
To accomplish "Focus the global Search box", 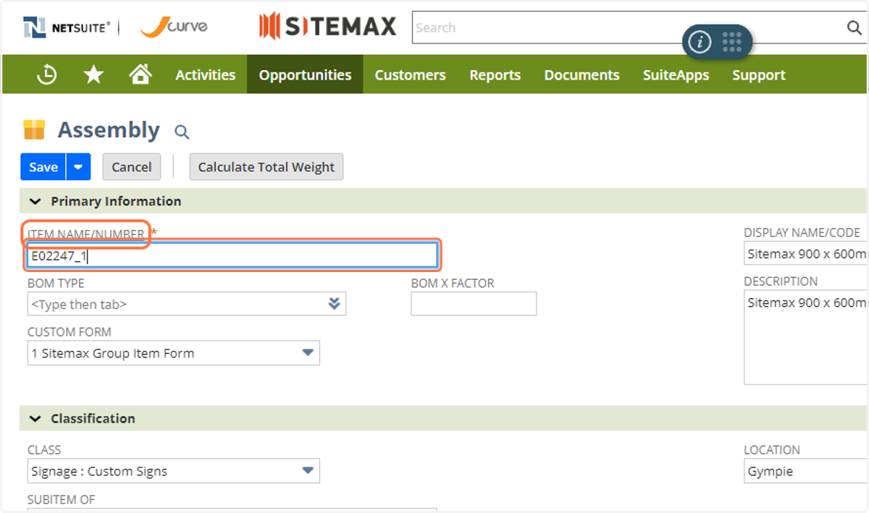I will (629, 27).
